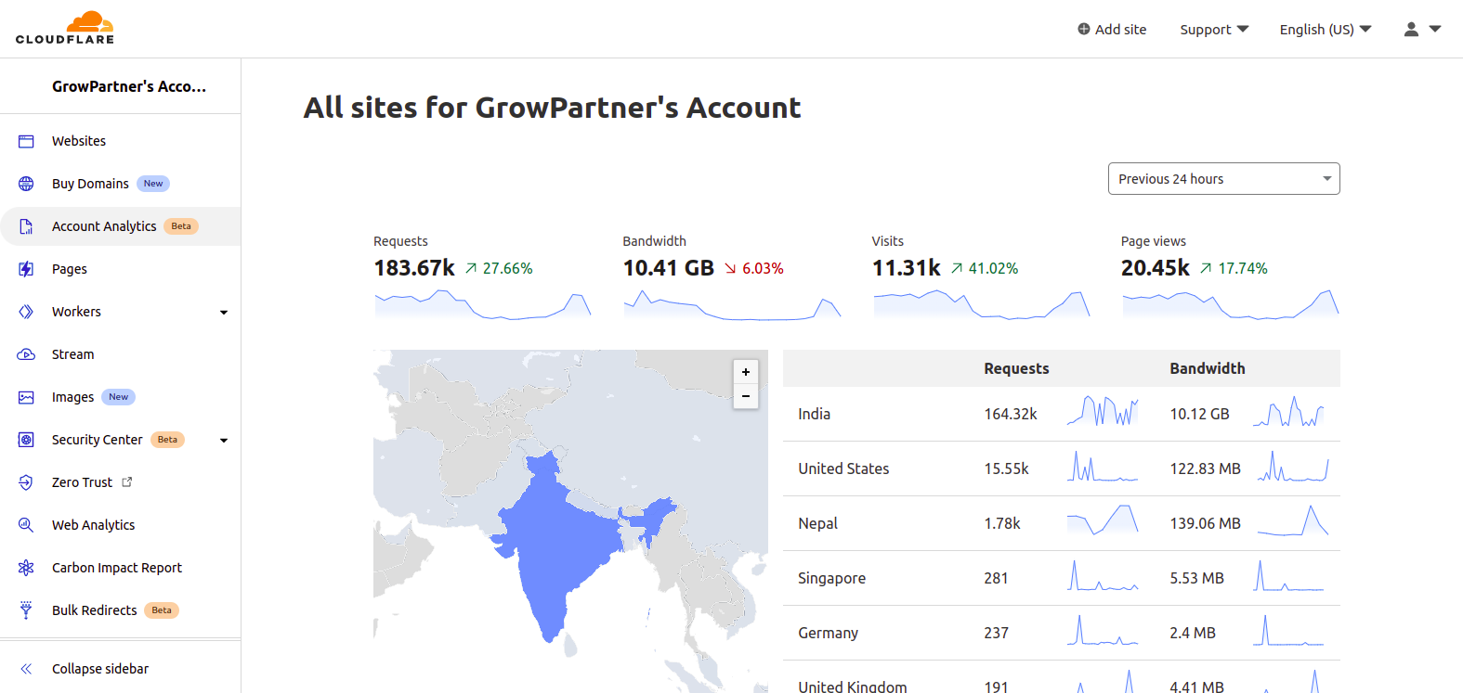Navigate to Pages
The image size is (1463, 693).
click(x=70, y=269)
